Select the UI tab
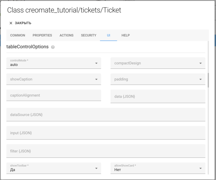Viewport: 216px width, 180px height. [x=108, y=35]
